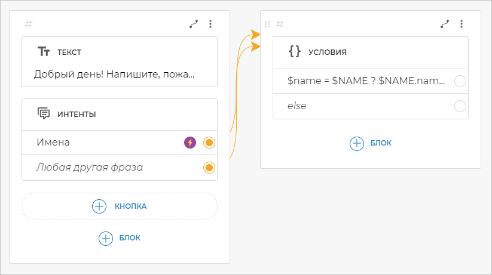Click the plus icon beside БЛОК in left screen
The image size is (492, 275).
pyautogui.click(x=106, y=239)
